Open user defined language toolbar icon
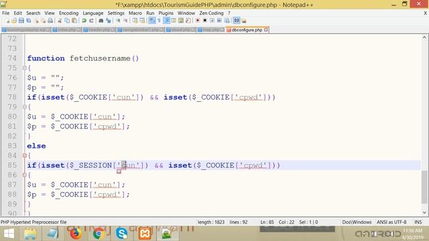 (x=174, y=21)
